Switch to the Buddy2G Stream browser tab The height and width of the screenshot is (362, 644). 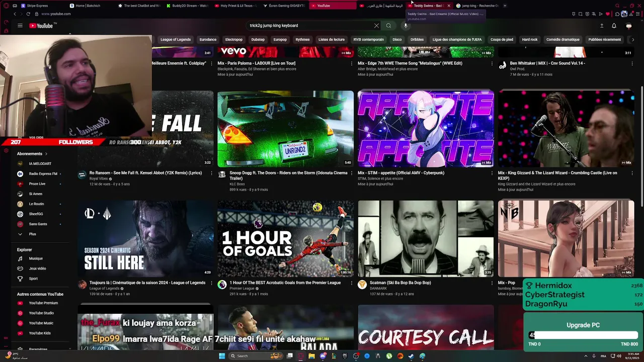tap(189, 6)
